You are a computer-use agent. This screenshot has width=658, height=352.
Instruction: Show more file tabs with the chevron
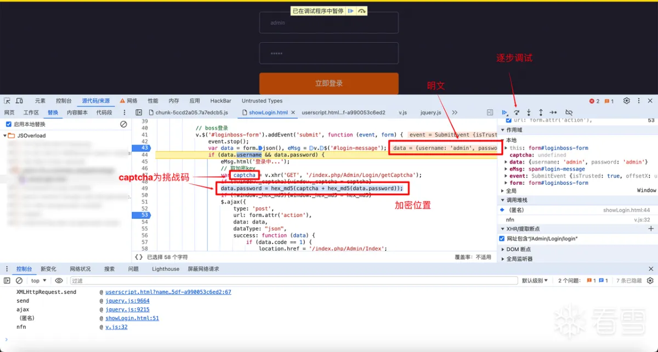pyautogui.click(x=455, y=112)
